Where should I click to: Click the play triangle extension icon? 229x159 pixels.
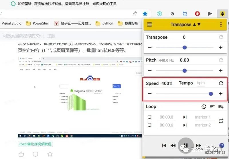pyautogui.click(x=210, y=14)
